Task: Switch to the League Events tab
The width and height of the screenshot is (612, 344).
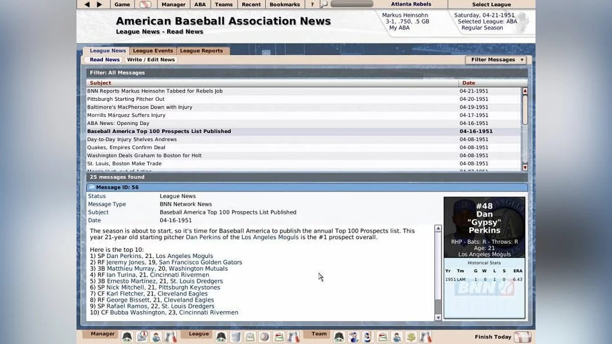Action: coord(153,51)
